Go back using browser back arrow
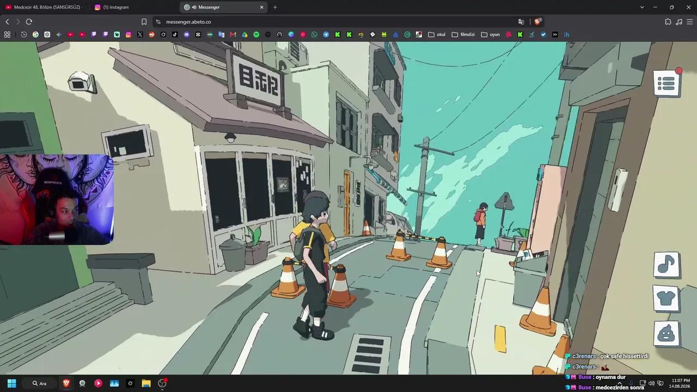 [x=7, y=22]
